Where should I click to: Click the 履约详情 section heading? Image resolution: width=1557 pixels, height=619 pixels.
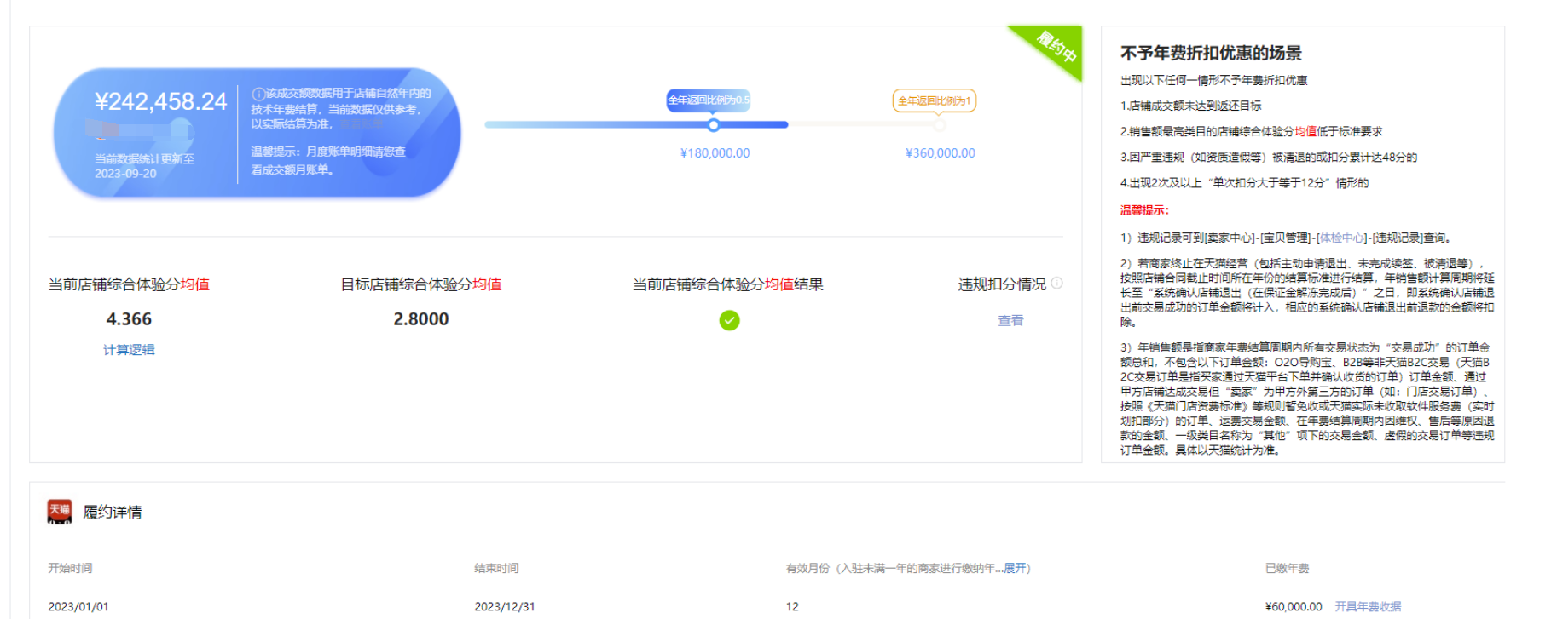pyautogui.click(x=113, y=512)
